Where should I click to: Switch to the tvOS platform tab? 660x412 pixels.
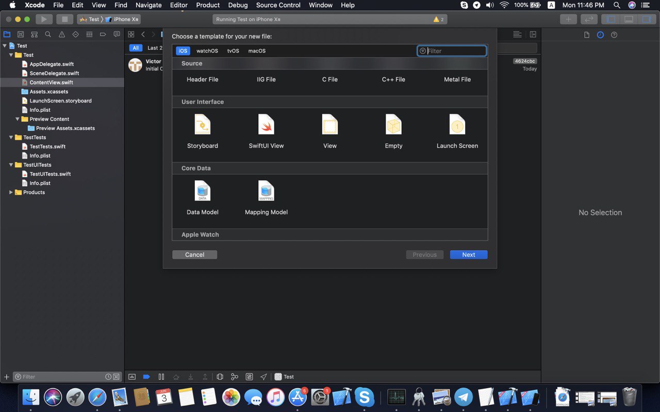pyautogui.click(x=233, y=51)
